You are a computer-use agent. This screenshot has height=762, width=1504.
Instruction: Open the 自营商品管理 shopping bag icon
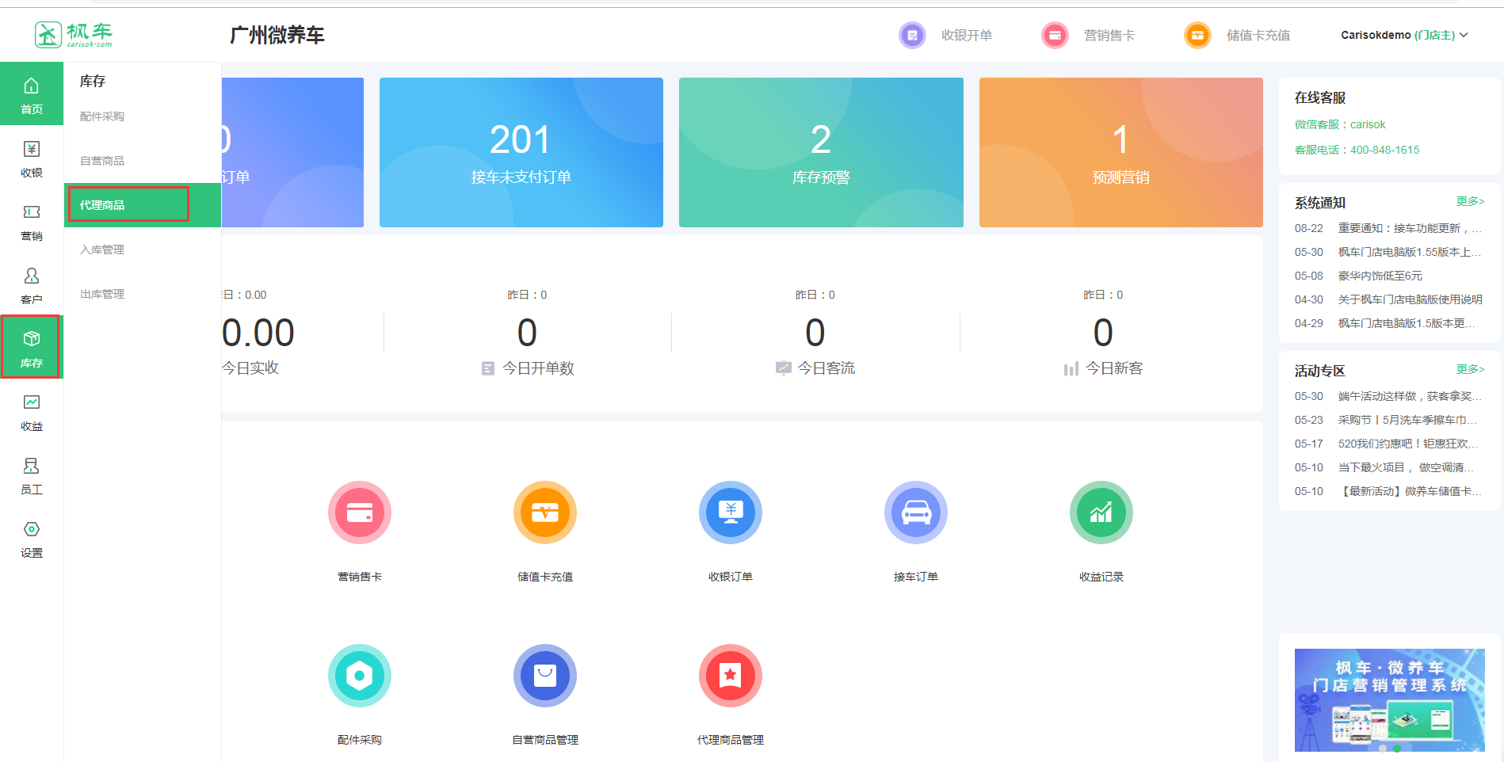[544, 676]
